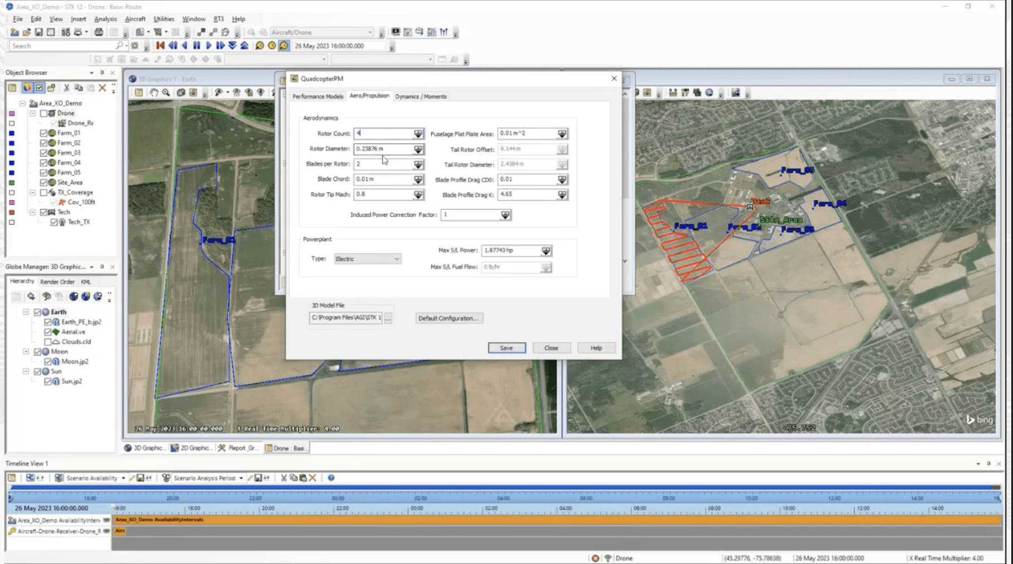
Task: Click the Default Configuration button
Action: 448,318
